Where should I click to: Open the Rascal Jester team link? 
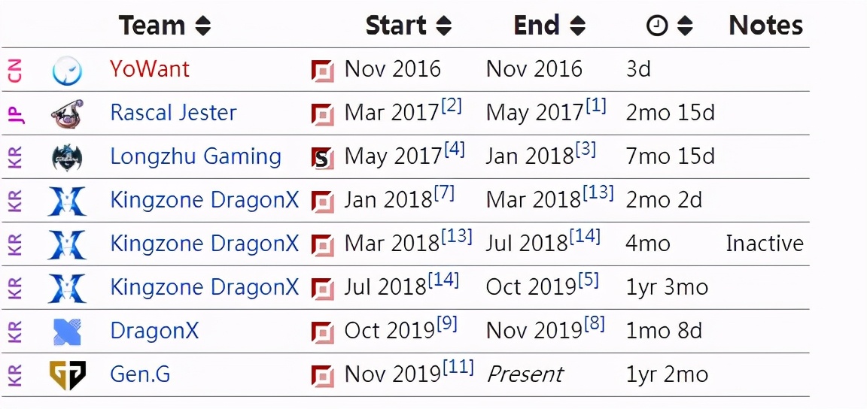[174, 113]
